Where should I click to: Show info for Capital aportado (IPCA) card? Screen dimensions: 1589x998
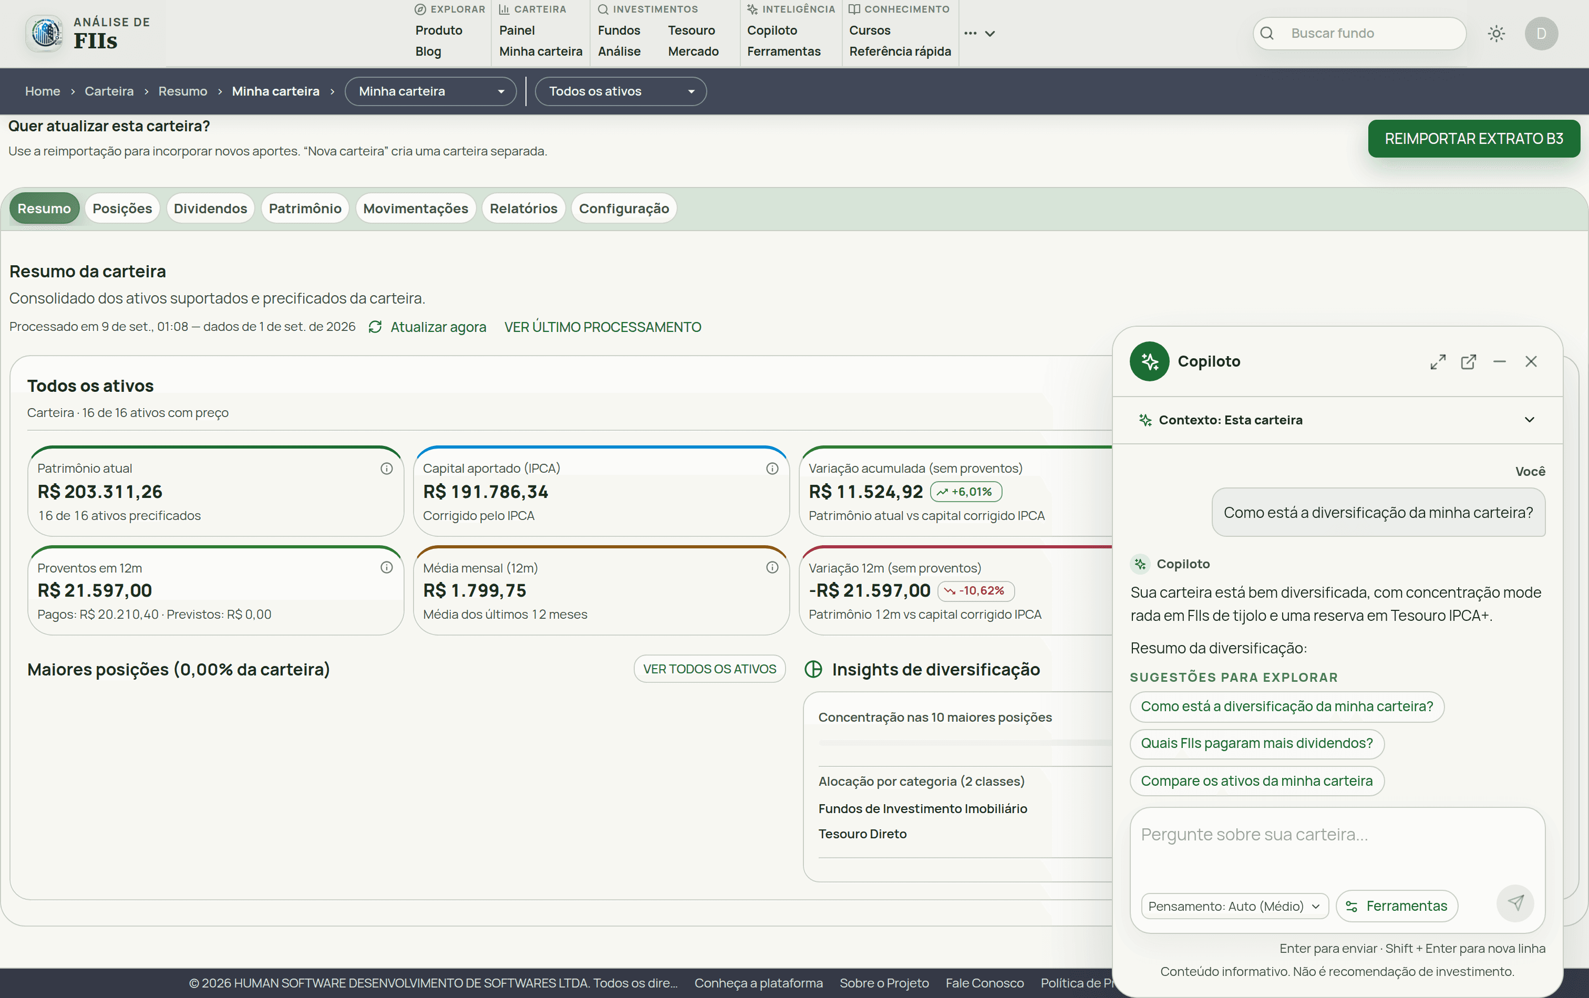click(x=772, y=469)
